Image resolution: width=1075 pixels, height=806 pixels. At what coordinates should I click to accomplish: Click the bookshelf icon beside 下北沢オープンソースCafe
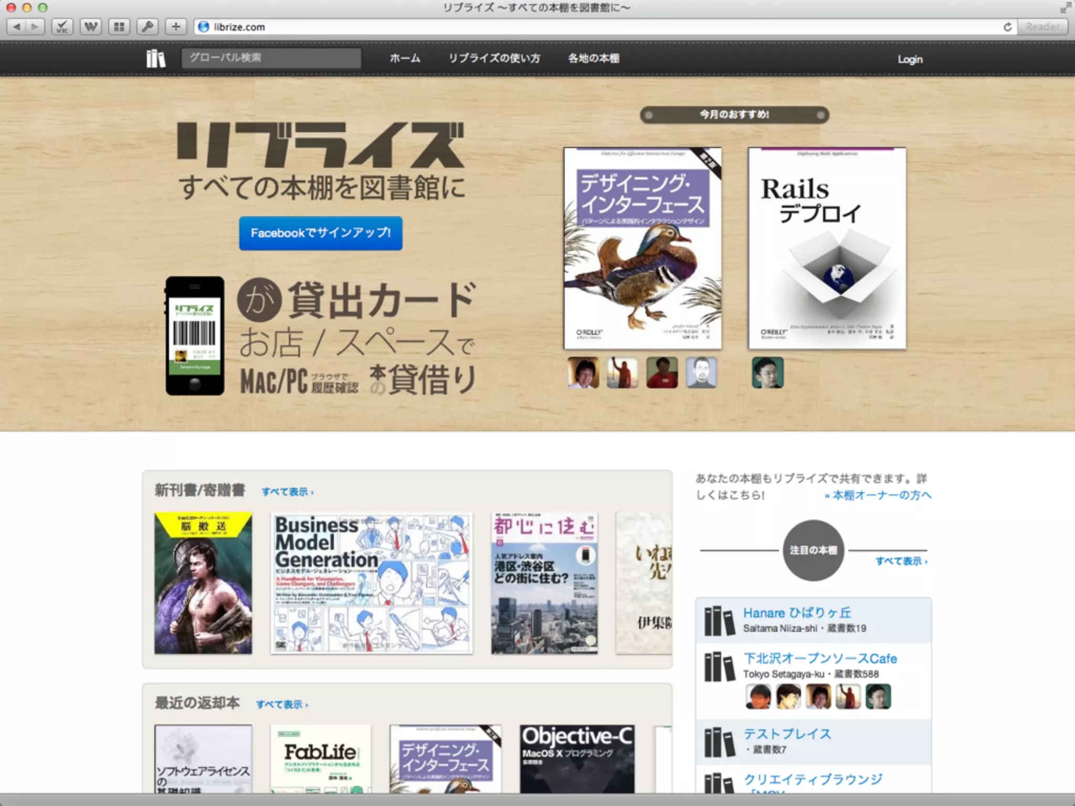click(x=719, y=666)
